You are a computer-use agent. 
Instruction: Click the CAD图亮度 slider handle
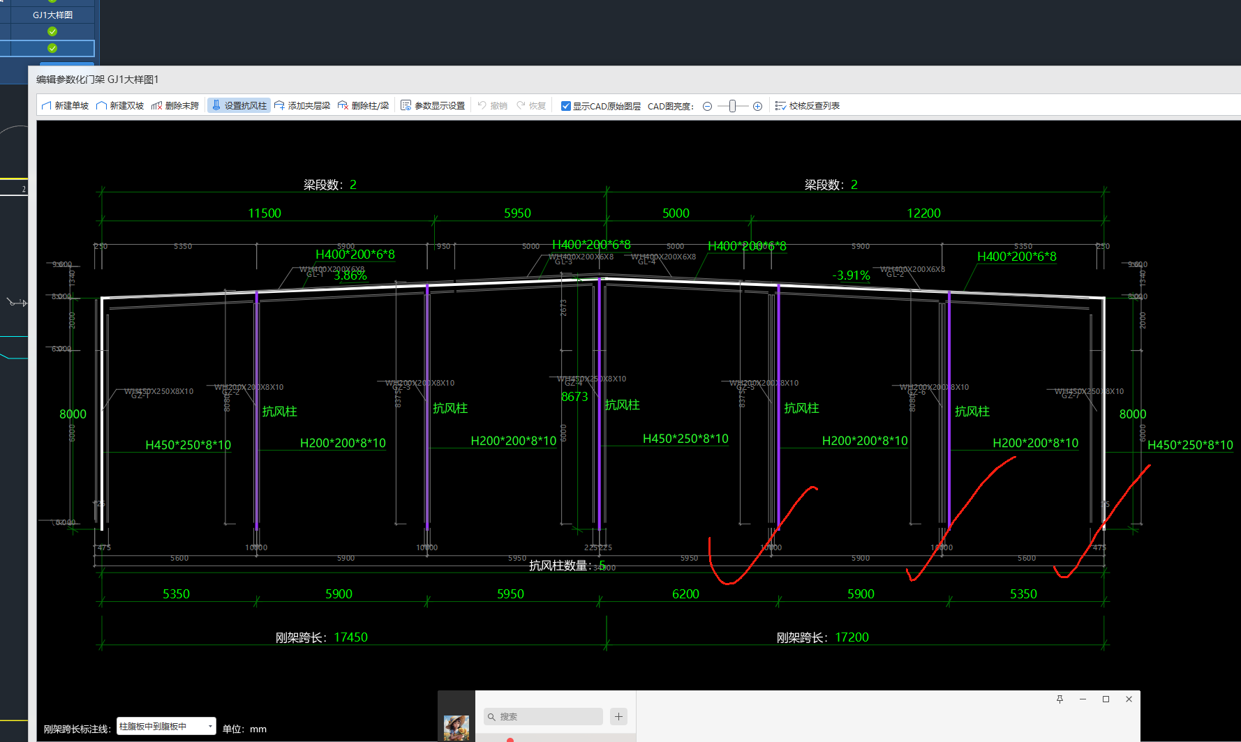click(x=732, y=106)
